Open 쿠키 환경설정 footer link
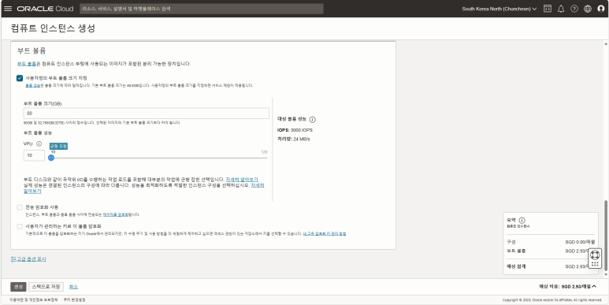The image size is (609, 305). 75,300
